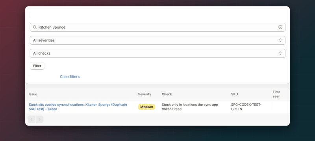Select the Stock only in locations check text

(x=190, y=107)
